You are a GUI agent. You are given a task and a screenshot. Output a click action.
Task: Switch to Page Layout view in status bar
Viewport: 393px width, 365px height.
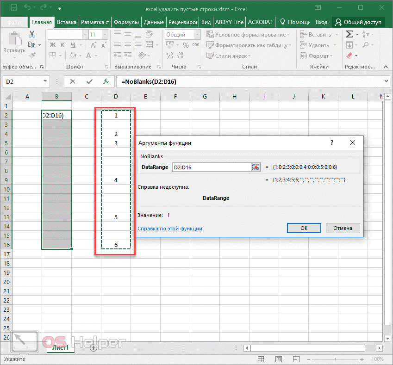[x=278, y=359]
